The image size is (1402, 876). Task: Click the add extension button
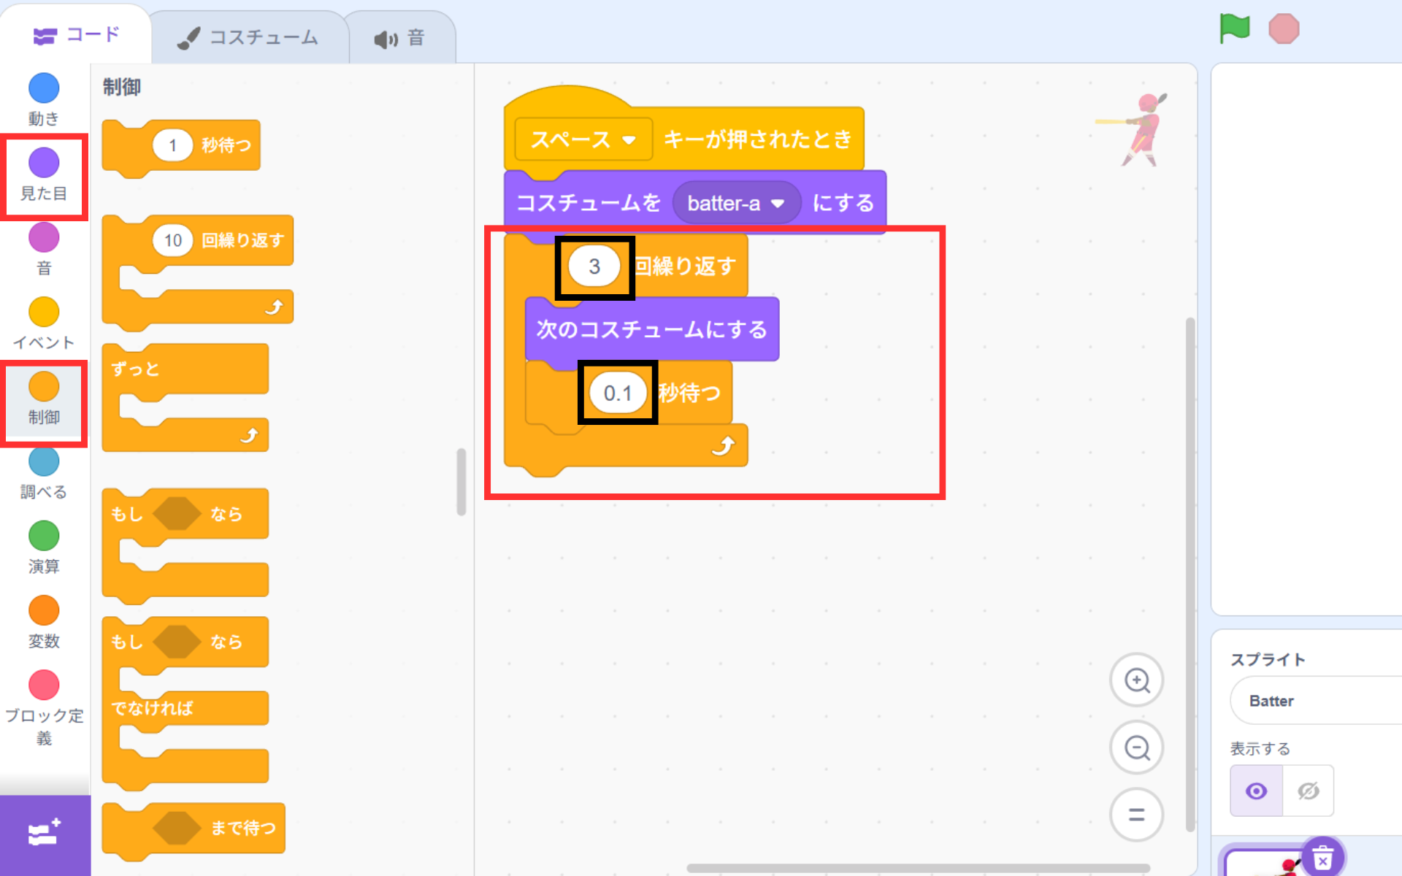point(45,834)
